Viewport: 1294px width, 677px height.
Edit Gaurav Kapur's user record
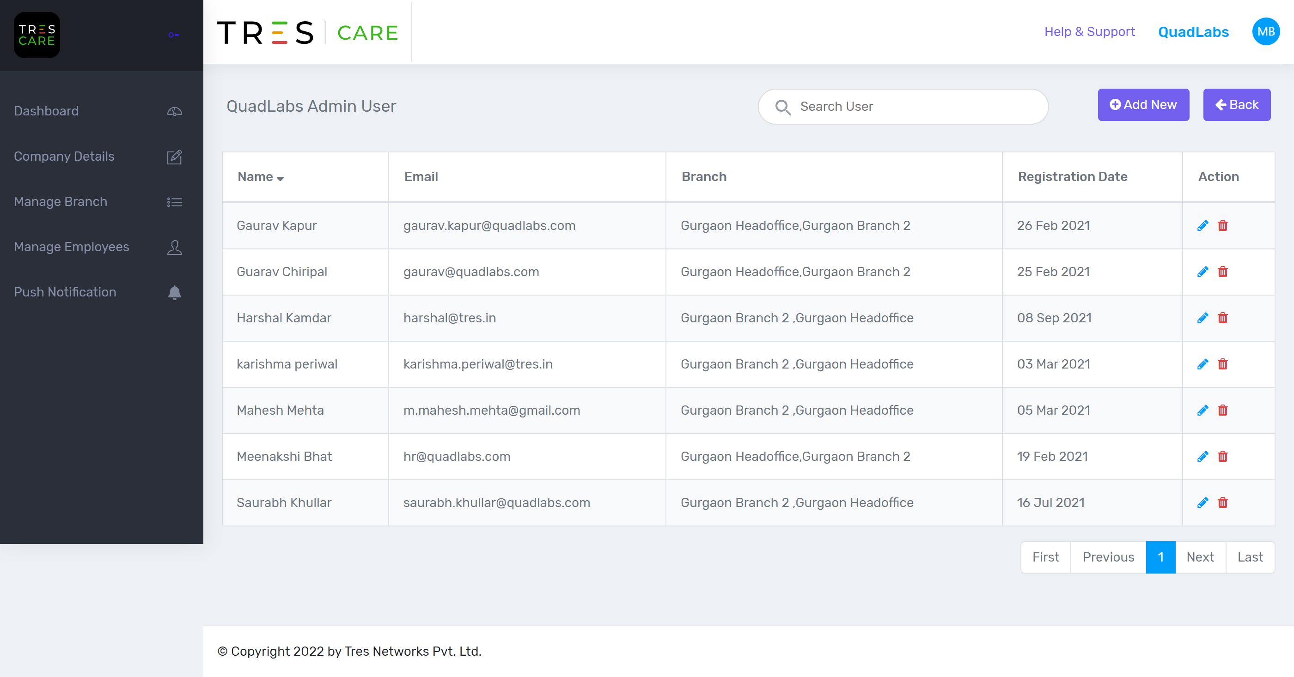click(x=1202, y=226)
